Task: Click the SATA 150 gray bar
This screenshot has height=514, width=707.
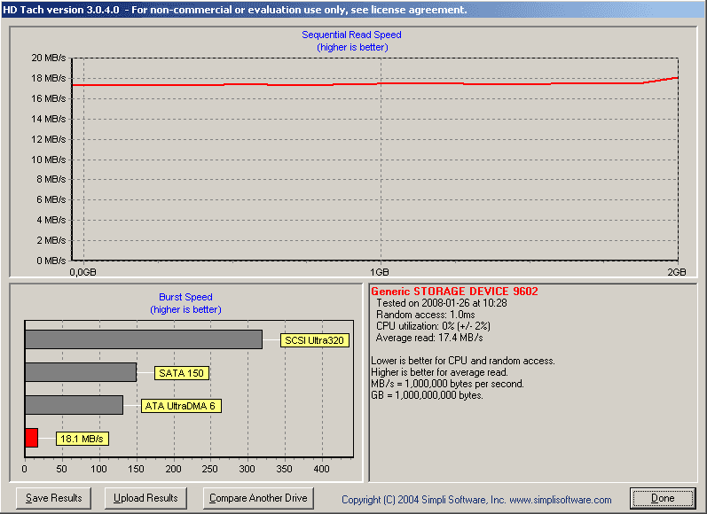Action: 81,372
